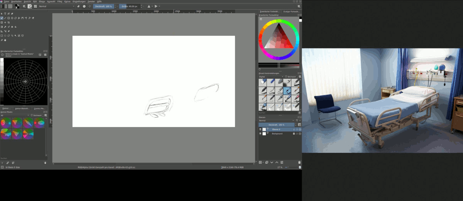
Task: Select the Fill bucket tool
Action: click(15, 27)
